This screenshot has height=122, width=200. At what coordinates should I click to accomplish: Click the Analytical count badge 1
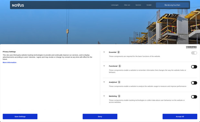coord(119,82)
